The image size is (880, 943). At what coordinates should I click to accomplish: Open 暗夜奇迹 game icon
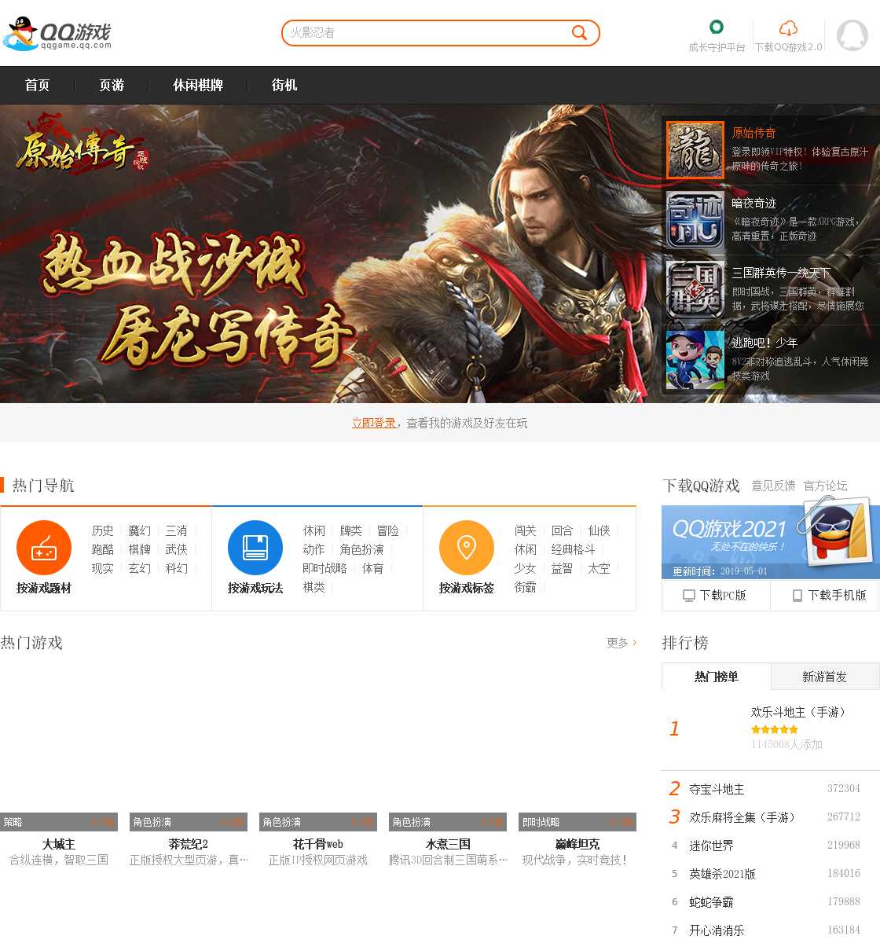pyautogui.click(x=695, y=220)
